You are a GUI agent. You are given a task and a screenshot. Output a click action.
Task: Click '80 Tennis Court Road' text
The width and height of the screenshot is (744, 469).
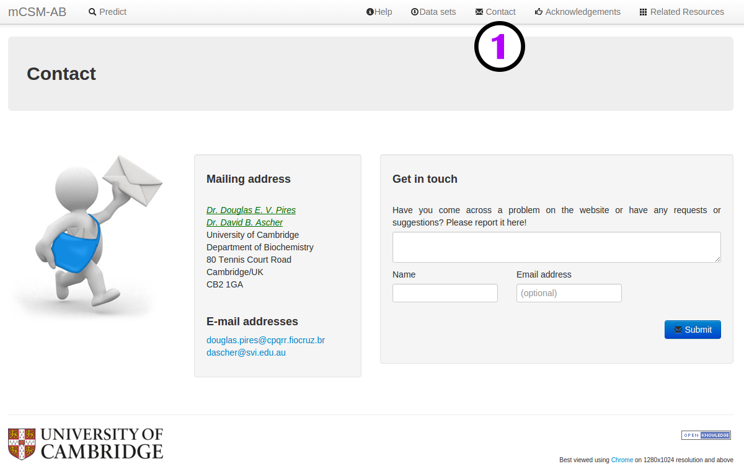point(249,260)
